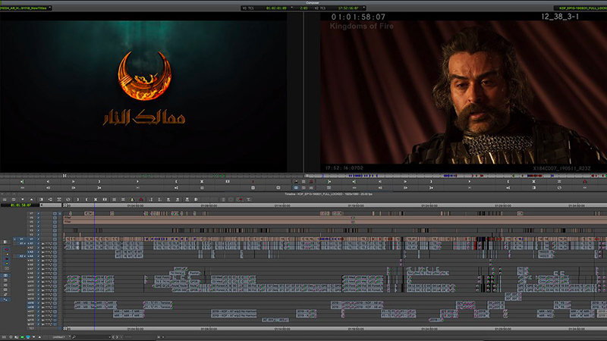Open V1 TC1 timecode display dropdown

[292, 8]
